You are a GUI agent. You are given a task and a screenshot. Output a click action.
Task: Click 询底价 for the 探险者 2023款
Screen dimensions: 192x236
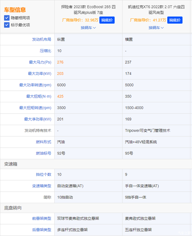(107, 20)
